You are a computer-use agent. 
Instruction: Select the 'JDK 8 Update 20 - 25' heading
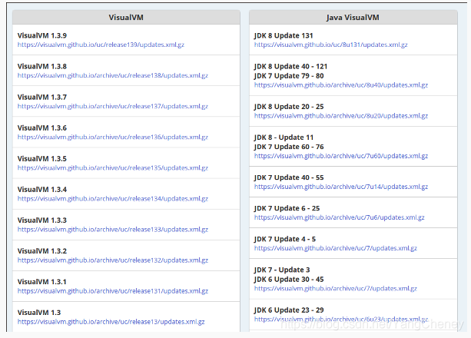coord(289,107)
